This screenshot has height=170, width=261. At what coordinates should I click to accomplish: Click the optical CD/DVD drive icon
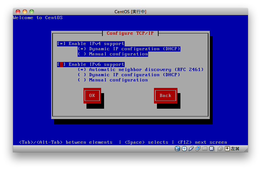(x=184, y=149)
